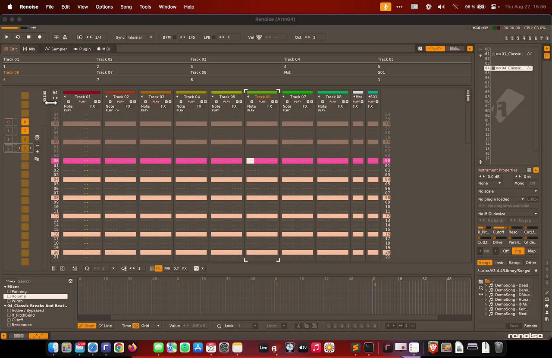Open the No plugin loaded dropdown

[501, 199]
